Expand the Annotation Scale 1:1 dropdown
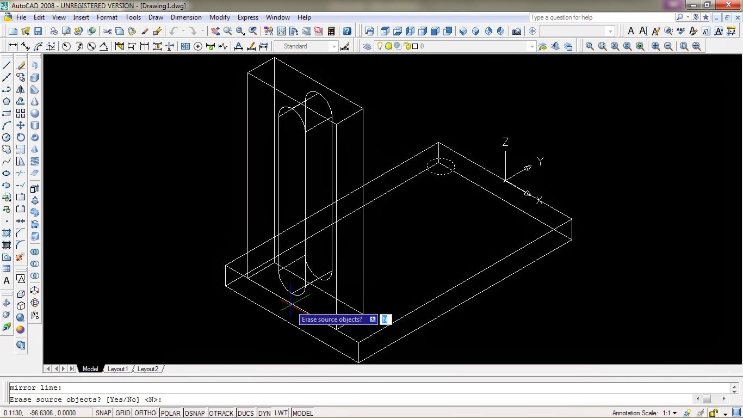This screenshot has height=418, width=743. pyautogui.click(x=674, y=413)
